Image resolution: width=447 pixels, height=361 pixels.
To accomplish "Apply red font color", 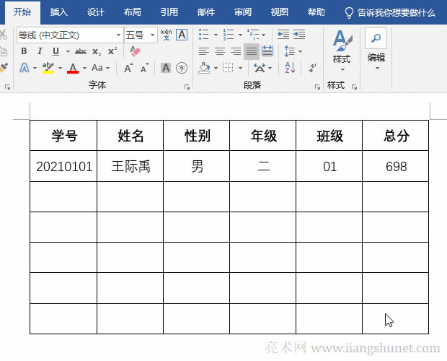I will [73, 68].
